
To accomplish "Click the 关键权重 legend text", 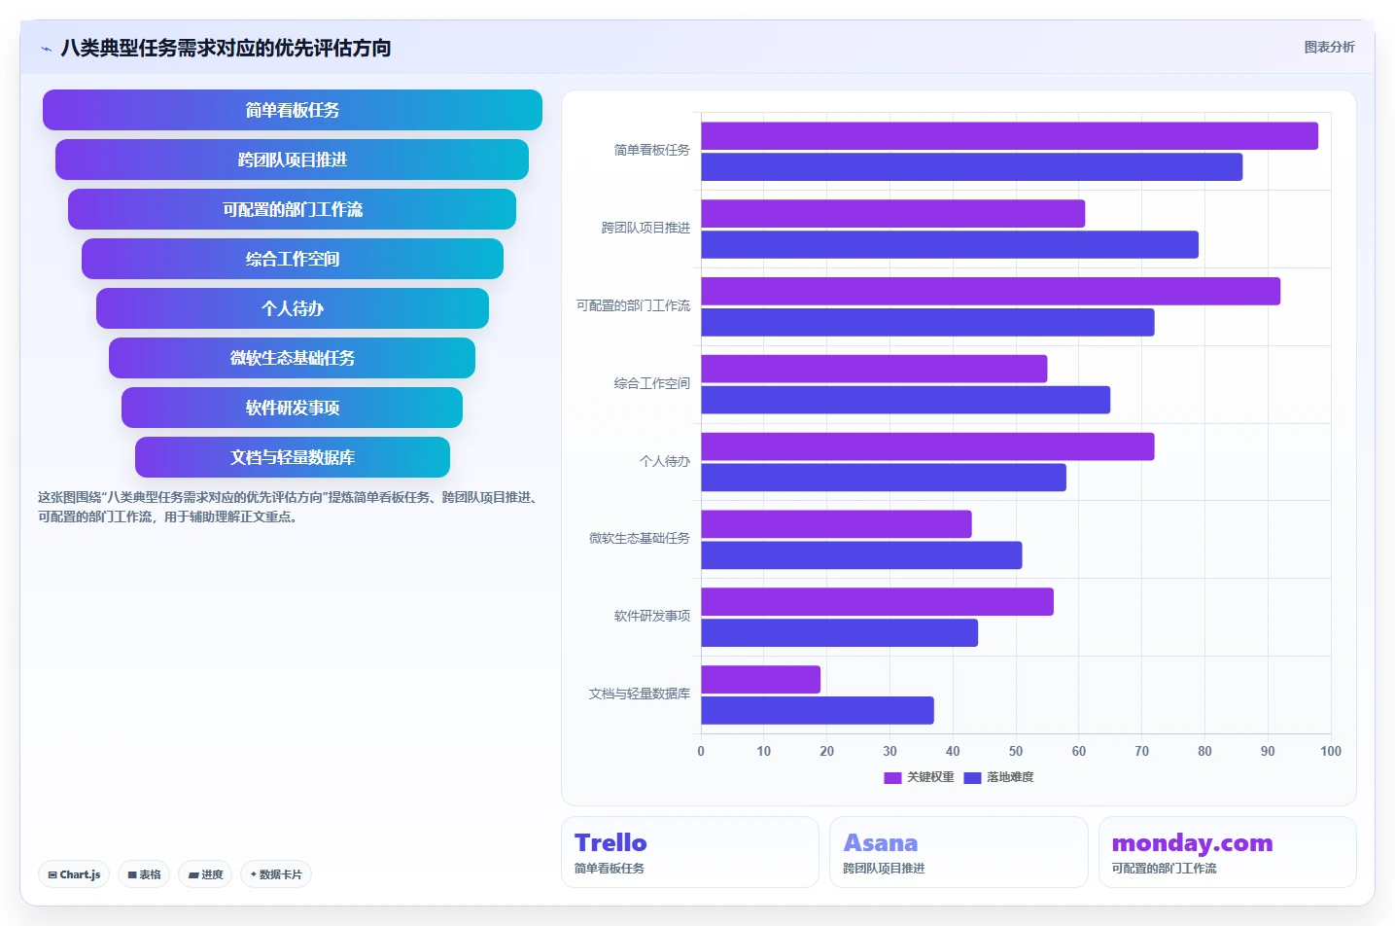I will (930, 777).
